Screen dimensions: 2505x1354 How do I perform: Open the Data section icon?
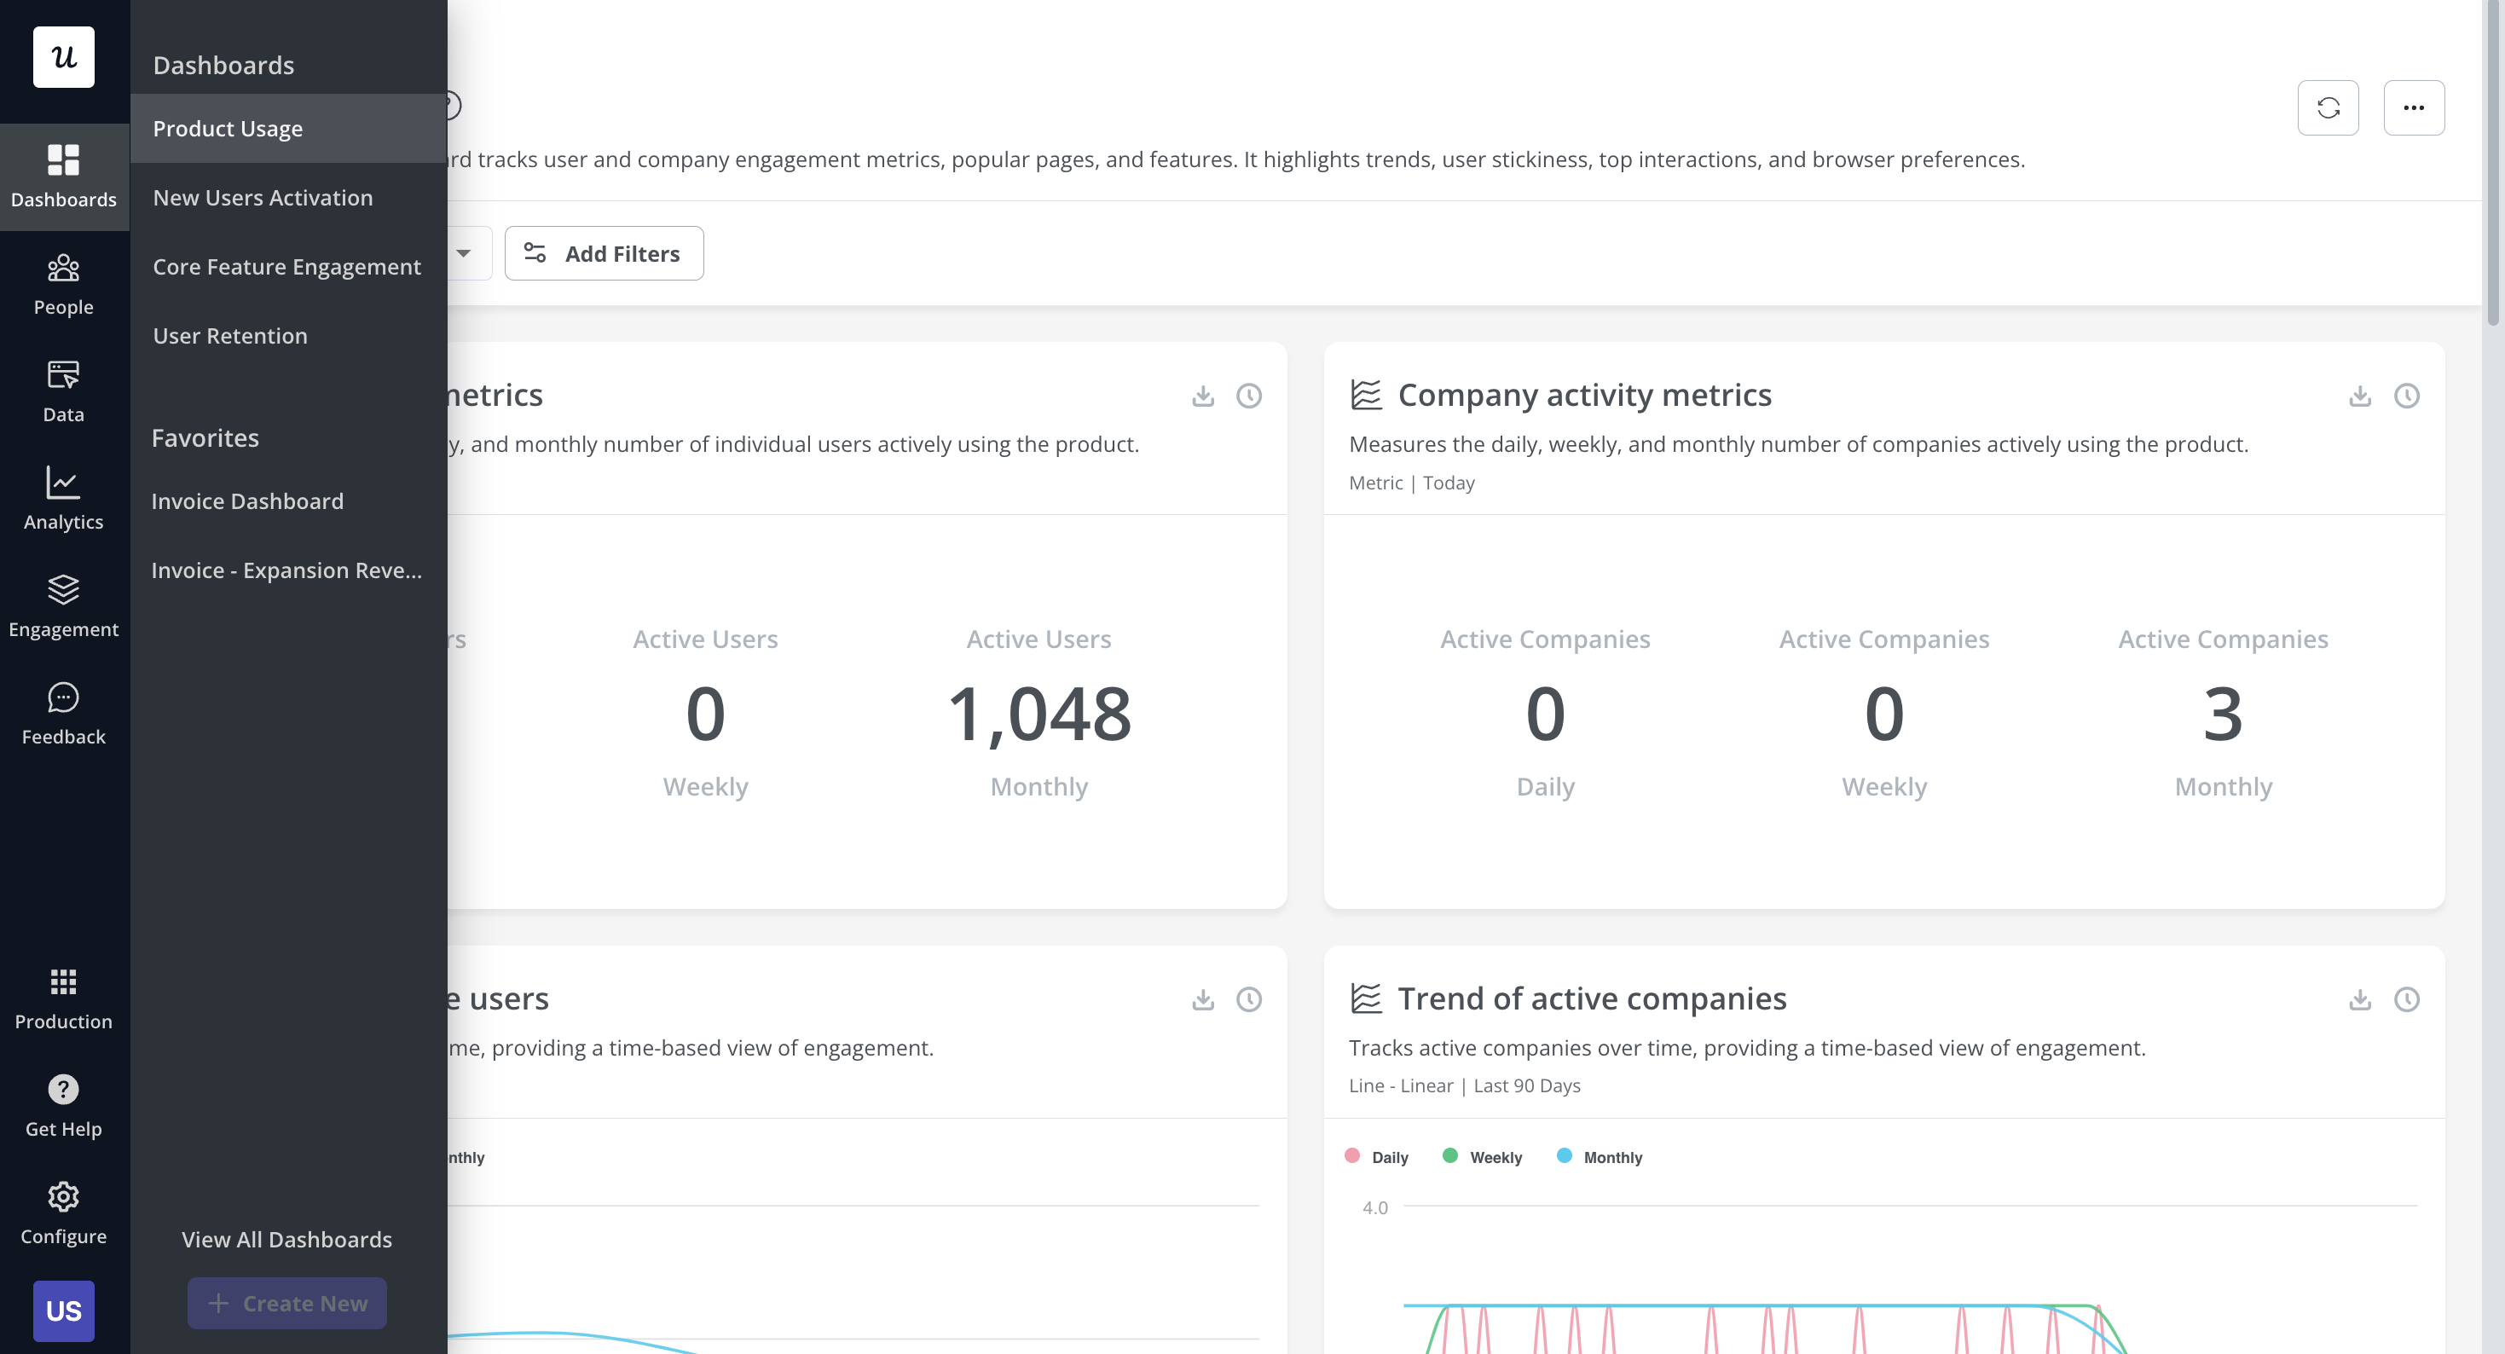pos(63,375)
